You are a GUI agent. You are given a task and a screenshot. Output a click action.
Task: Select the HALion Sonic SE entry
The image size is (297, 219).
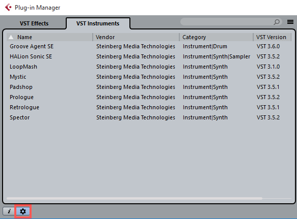[x=149, y=56]
